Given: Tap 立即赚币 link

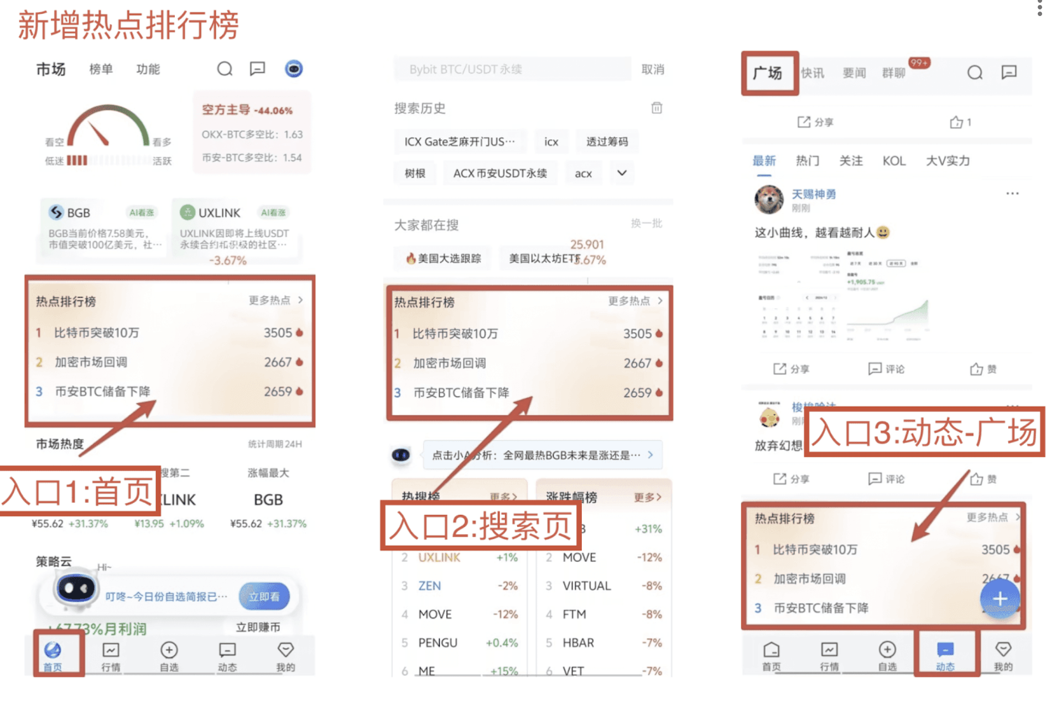Looking at the screenshot, I should click(x=258, y=628).
